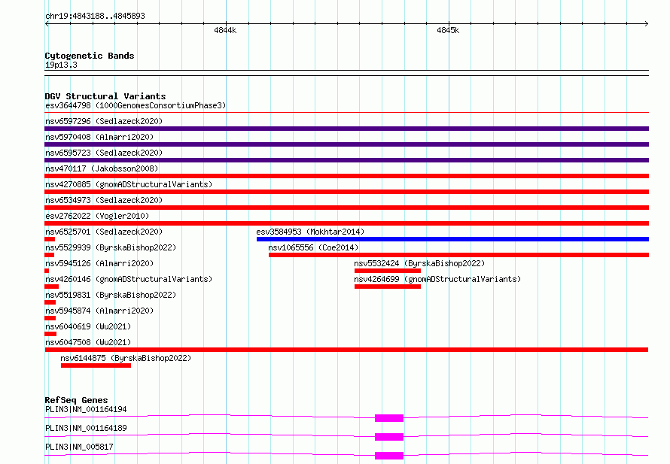Select the 19p13.3 band label
The width and height of the screenshot is (670, 464).
(61, 65)
